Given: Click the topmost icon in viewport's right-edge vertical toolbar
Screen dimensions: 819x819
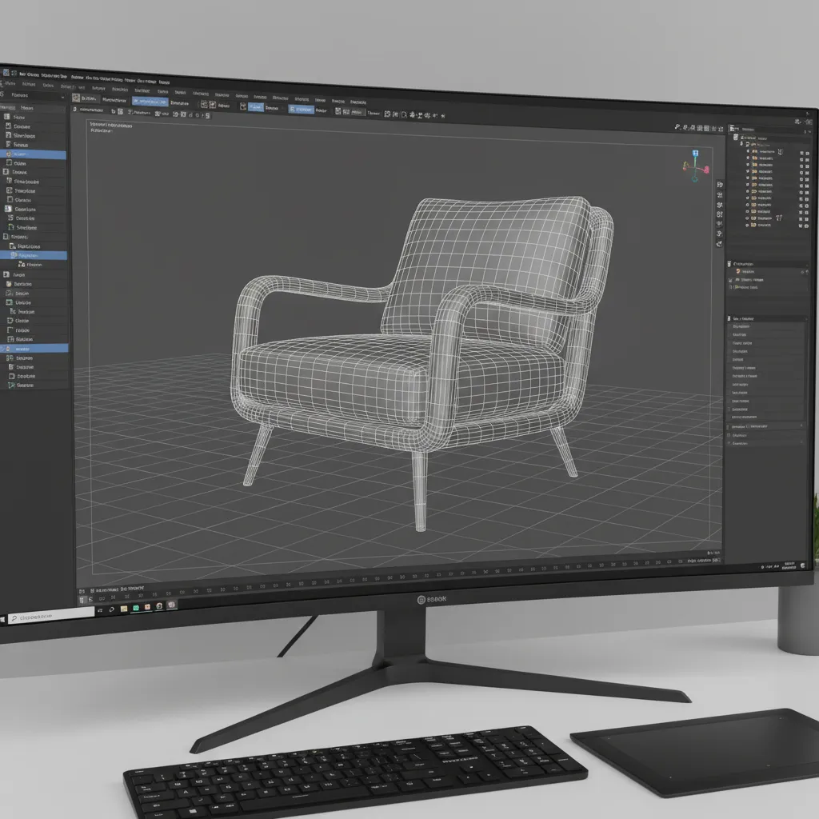Looking at the screenshot, I should [720, 185].
